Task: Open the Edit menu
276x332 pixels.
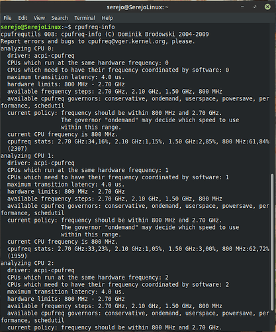Action: [23, 18]
